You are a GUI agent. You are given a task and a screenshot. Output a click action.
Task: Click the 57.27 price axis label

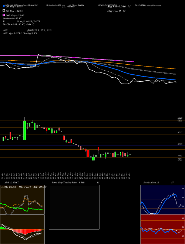pos(180,132)
